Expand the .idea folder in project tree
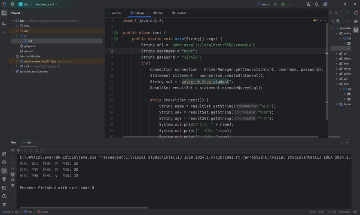The image size is (360, 215). click(x=17, y=26)
